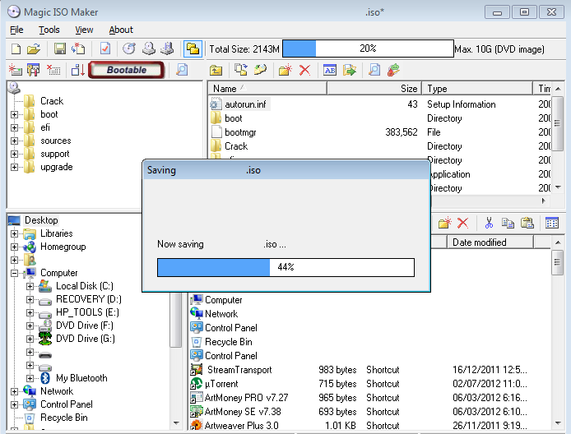Click the Extract files icon
Image resolution: width=571 pixels, height=434 pixels.
pos(350,70)
